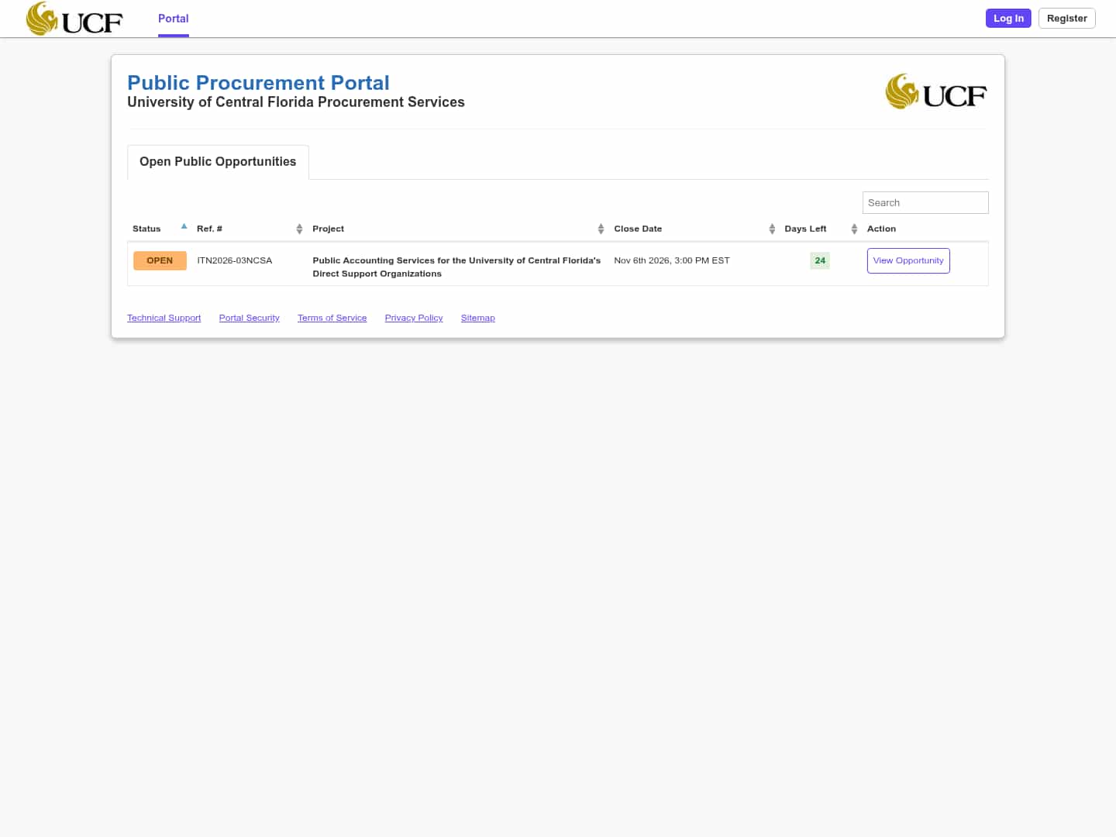Click the Register button
The width and height of the screenshot is (1116, 837).
point(1066,18)
